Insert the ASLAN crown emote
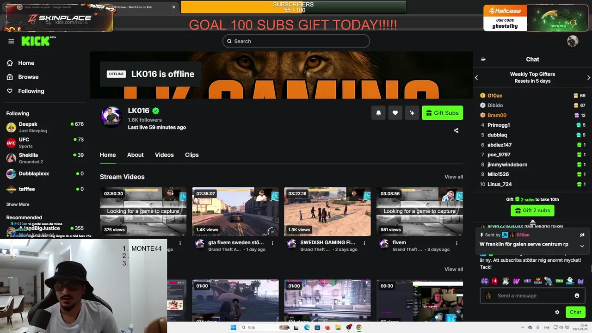Image resolution: width=592 pixels, height=333 pixels. click(538, 281)
